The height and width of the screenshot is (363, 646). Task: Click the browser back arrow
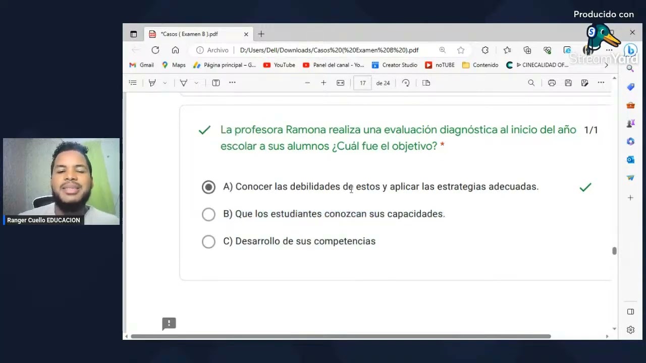click(x=135, y=50)
